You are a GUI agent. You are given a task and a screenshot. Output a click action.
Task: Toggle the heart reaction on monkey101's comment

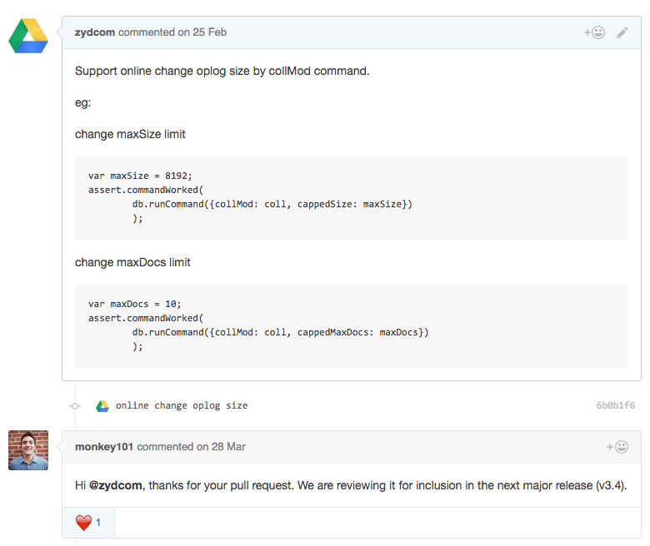click(83, 523)
